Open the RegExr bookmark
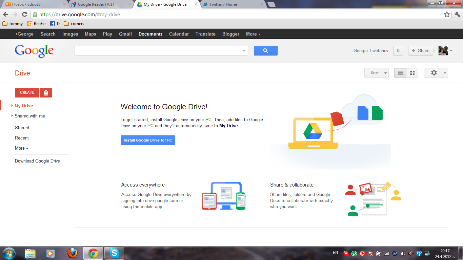The height and width of the screenshot is (260, 463). 36,24
